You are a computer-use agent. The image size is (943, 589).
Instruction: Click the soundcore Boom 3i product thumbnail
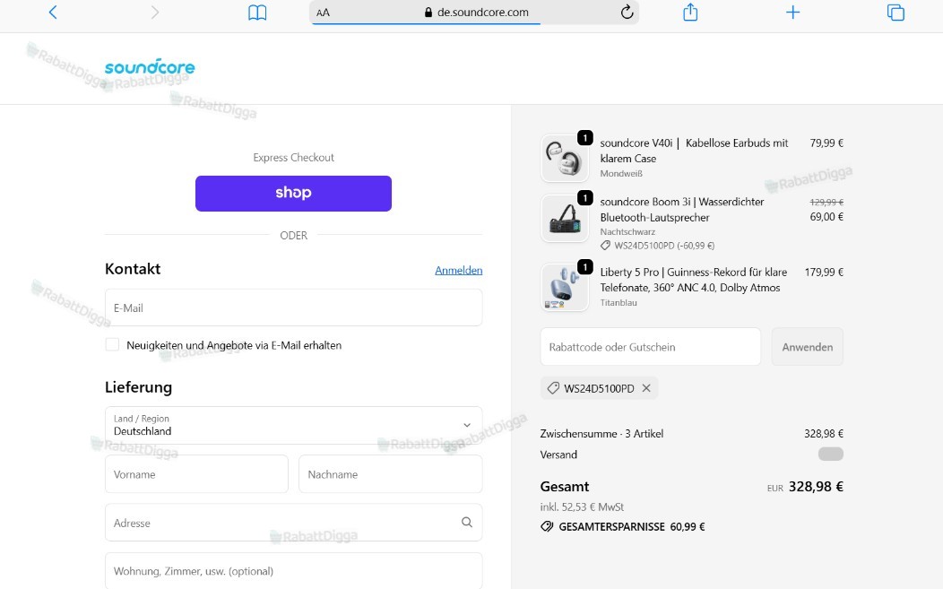click(565, 218)
